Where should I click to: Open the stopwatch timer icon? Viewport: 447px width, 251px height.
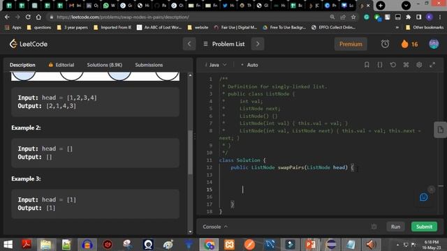(385, 44)
